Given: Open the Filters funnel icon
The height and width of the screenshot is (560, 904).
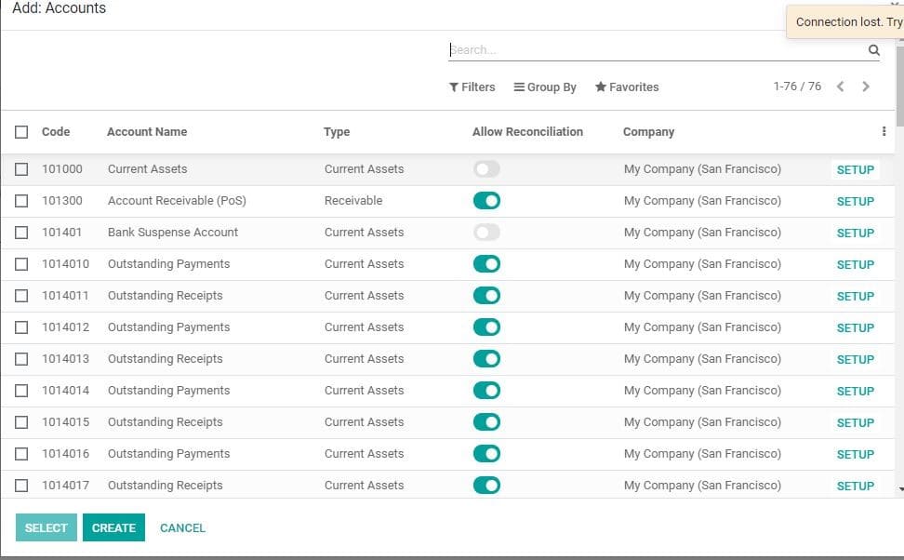Looking at the screenshot, I should [453, 87].
